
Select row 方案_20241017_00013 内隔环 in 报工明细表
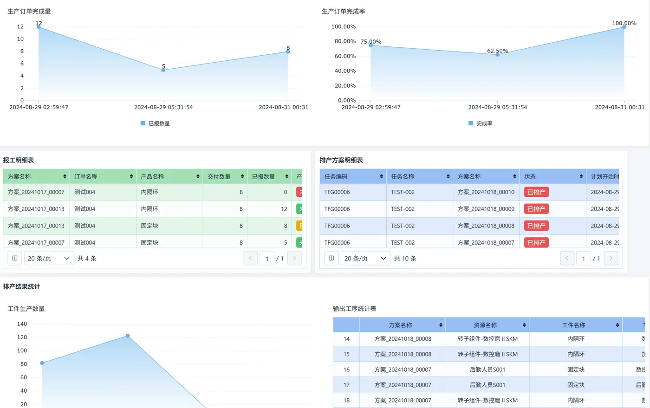(152, 209)
